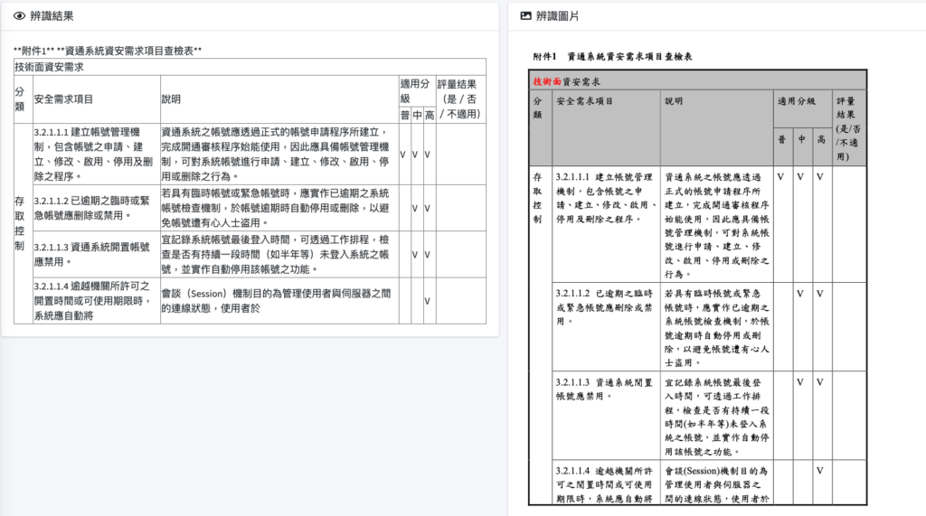Select the 辨識結果 panel heading
This screenshot has width=926, height=516.
[x=52, y=16]
